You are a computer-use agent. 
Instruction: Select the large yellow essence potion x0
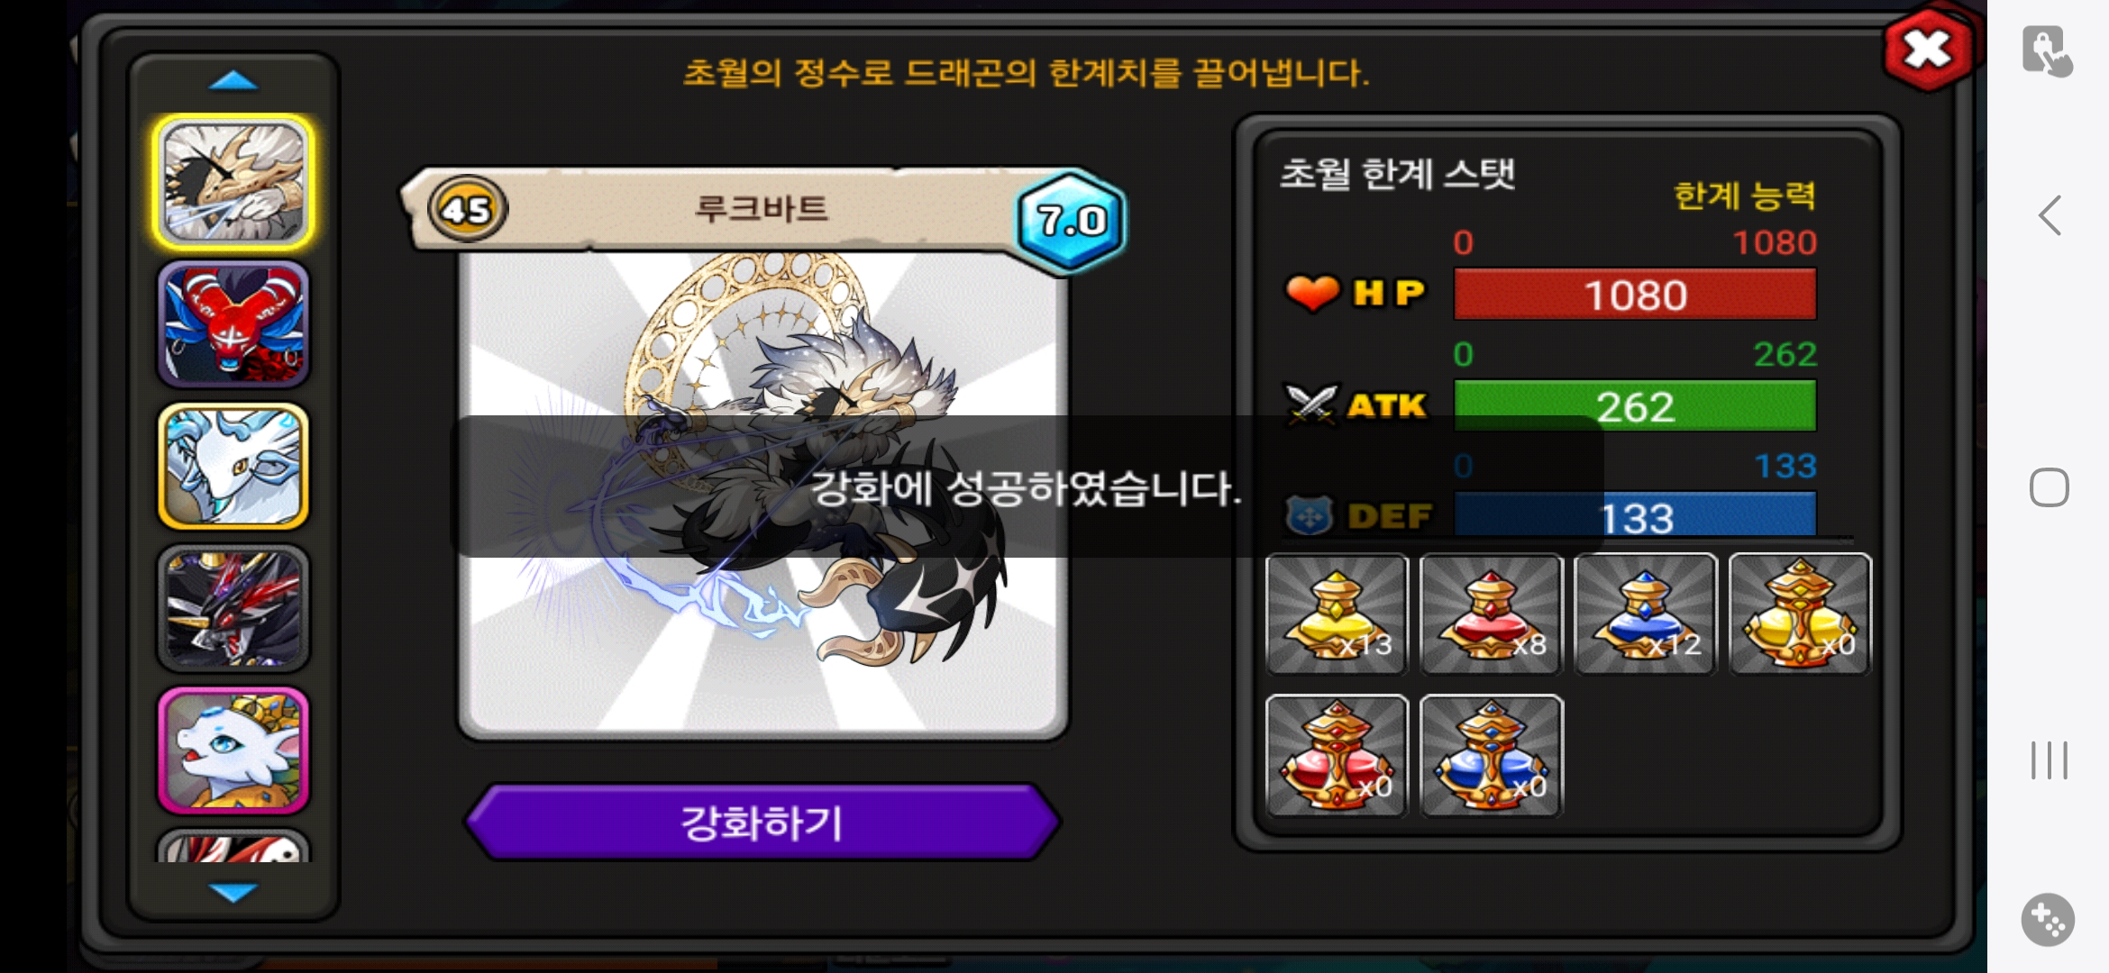1800,614
